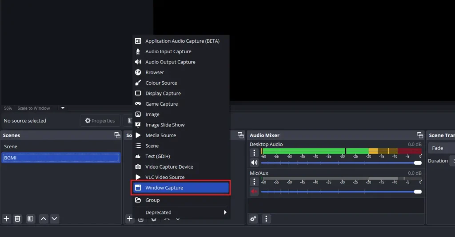The height and width of the screenshot is (237, 455).
Task: Open the Properties button
Action: 100,121
